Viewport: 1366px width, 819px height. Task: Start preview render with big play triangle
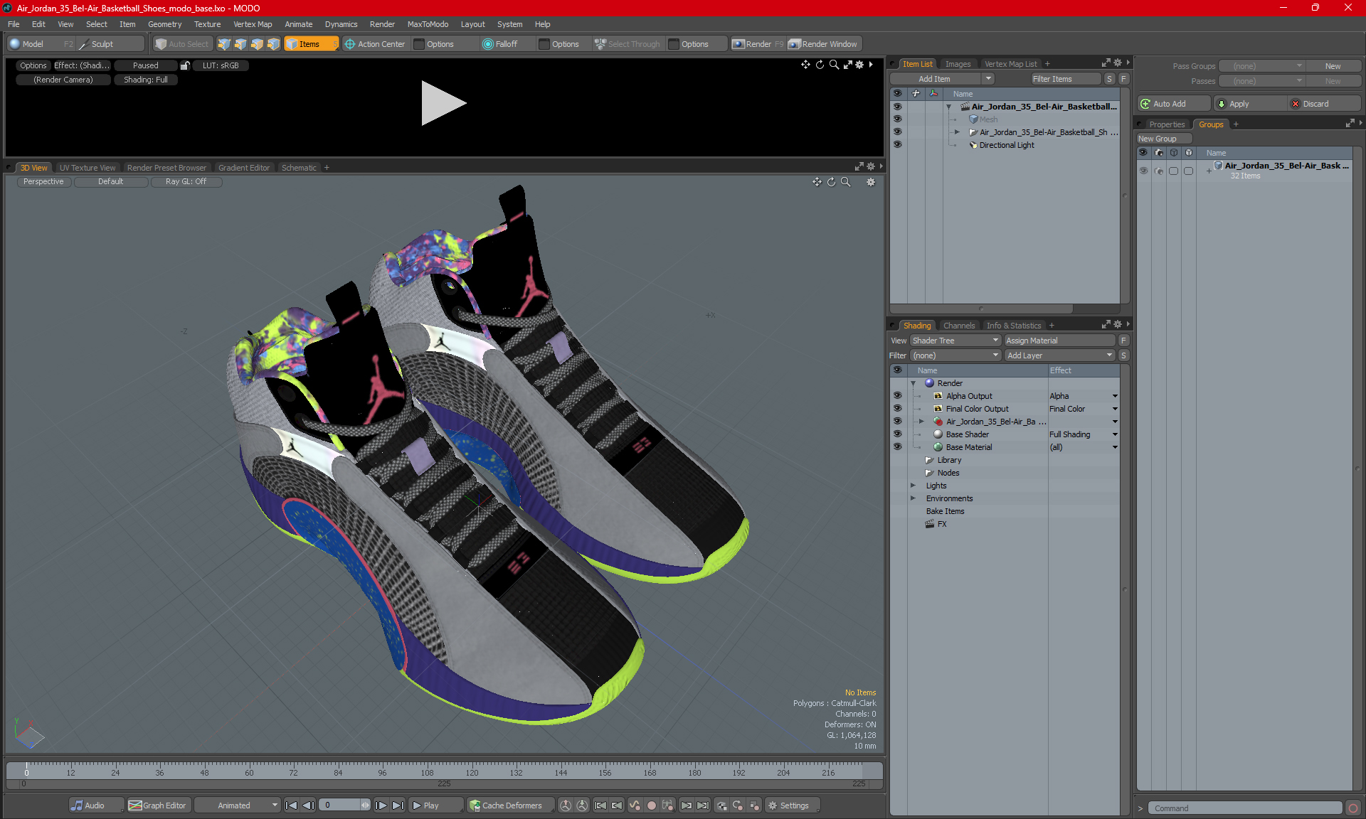point(443,103)
